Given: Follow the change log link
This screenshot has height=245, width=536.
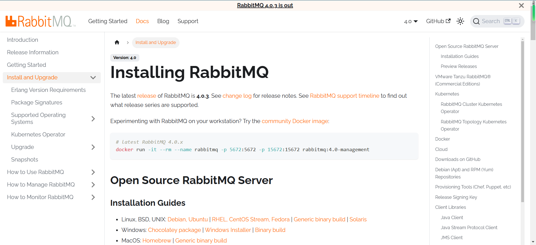Looking at the screenshot, I should (x=237, y=96).
